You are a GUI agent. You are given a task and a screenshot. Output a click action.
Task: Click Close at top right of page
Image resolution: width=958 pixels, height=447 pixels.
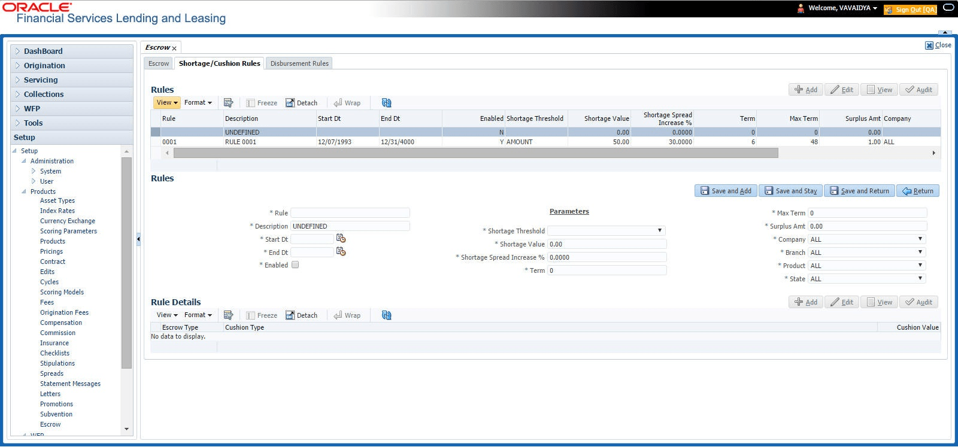tap(938, 45)
